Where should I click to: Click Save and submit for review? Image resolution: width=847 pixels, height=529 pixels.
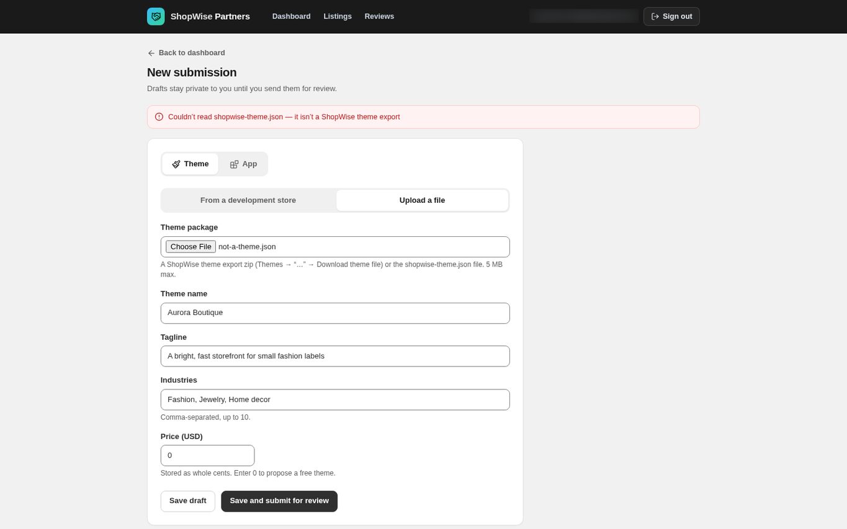279,501
